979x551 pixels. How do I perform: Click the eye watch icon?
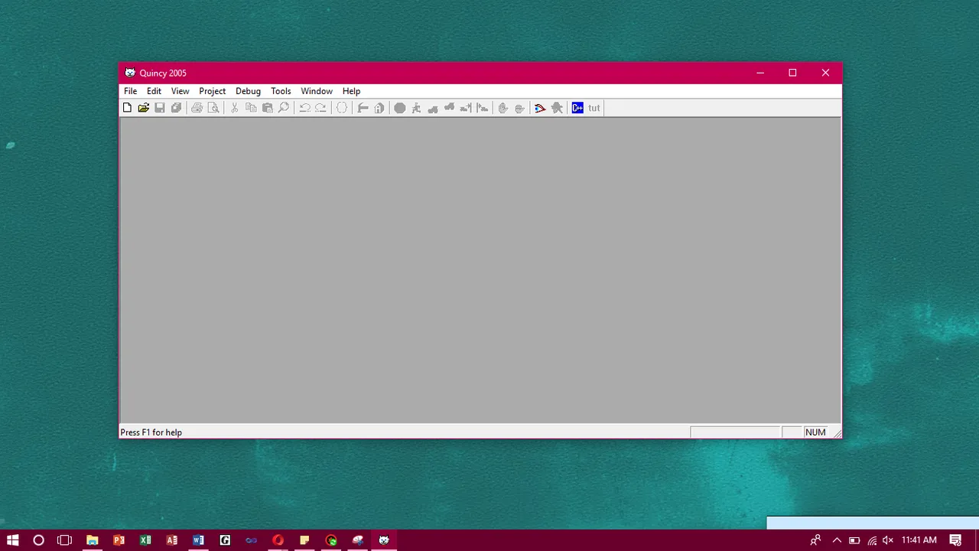coord(540,108)
